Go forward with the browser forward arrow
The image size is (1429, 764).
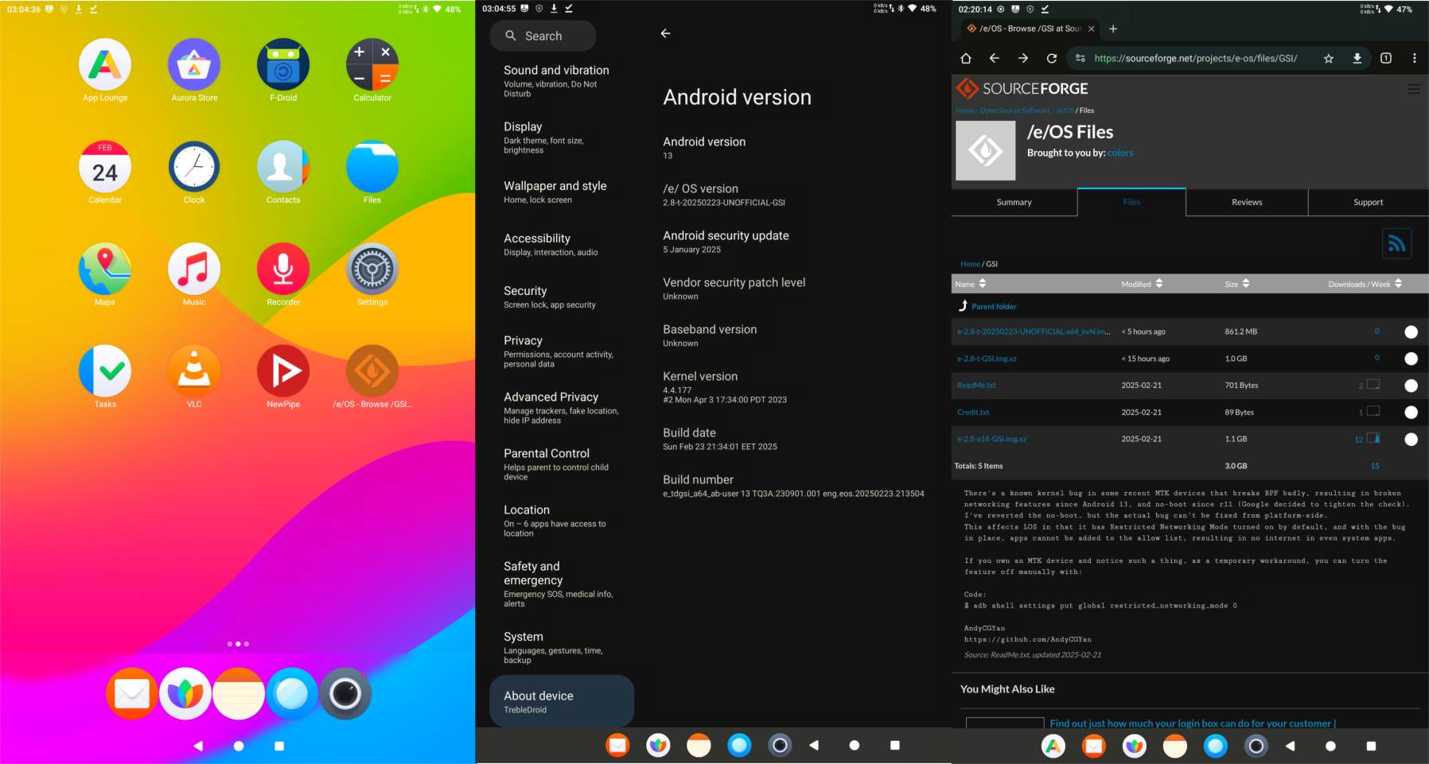click(x=1023, y=58)
